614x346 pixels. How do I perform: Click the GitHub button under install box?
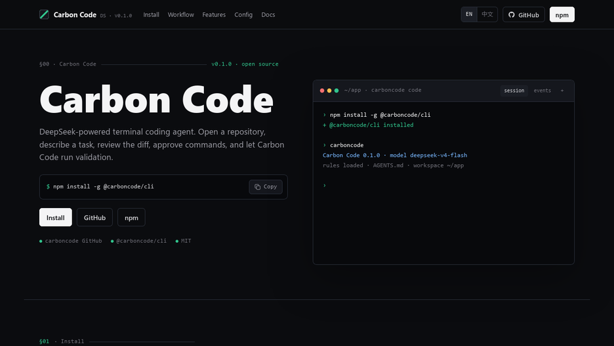[x=94, y=217]
